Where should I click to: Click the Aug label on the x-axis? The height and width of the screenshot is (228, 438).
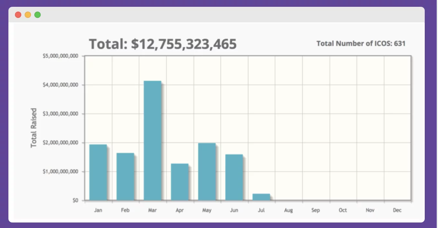(289, 210)
